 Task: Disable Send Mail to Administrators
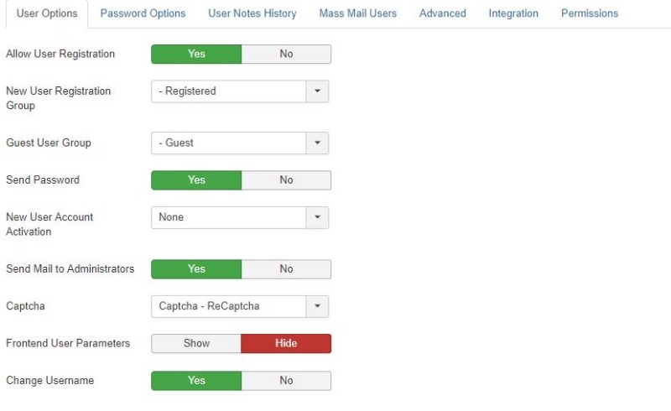pyautogui.click(x=286, y=269)
